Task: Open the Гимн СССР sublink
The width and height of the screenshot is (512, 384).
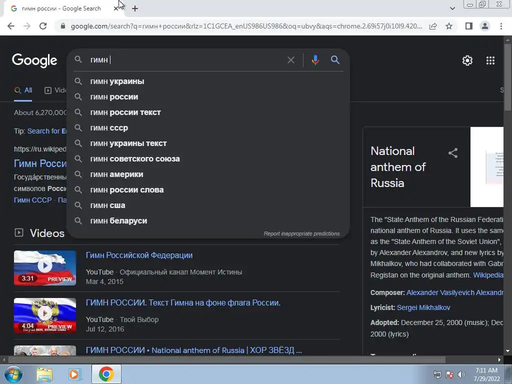Action: 32,200
